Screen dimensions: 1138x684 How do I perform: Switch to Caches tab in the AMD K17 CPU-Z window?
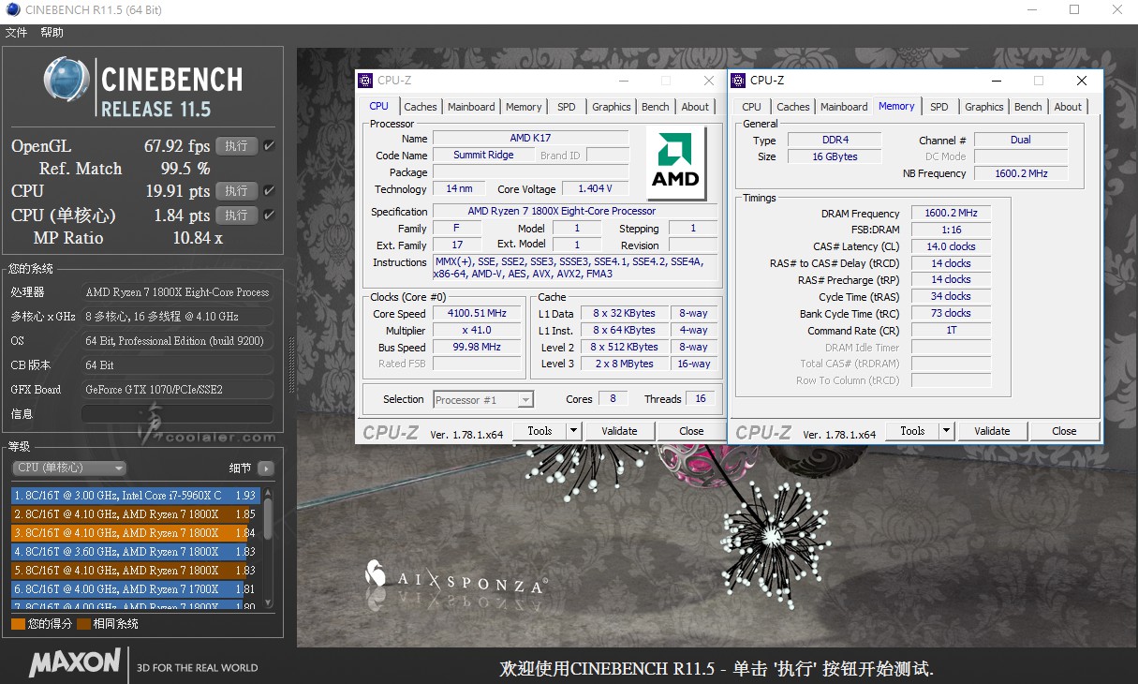pyautogui.click(x=421, y=107)
